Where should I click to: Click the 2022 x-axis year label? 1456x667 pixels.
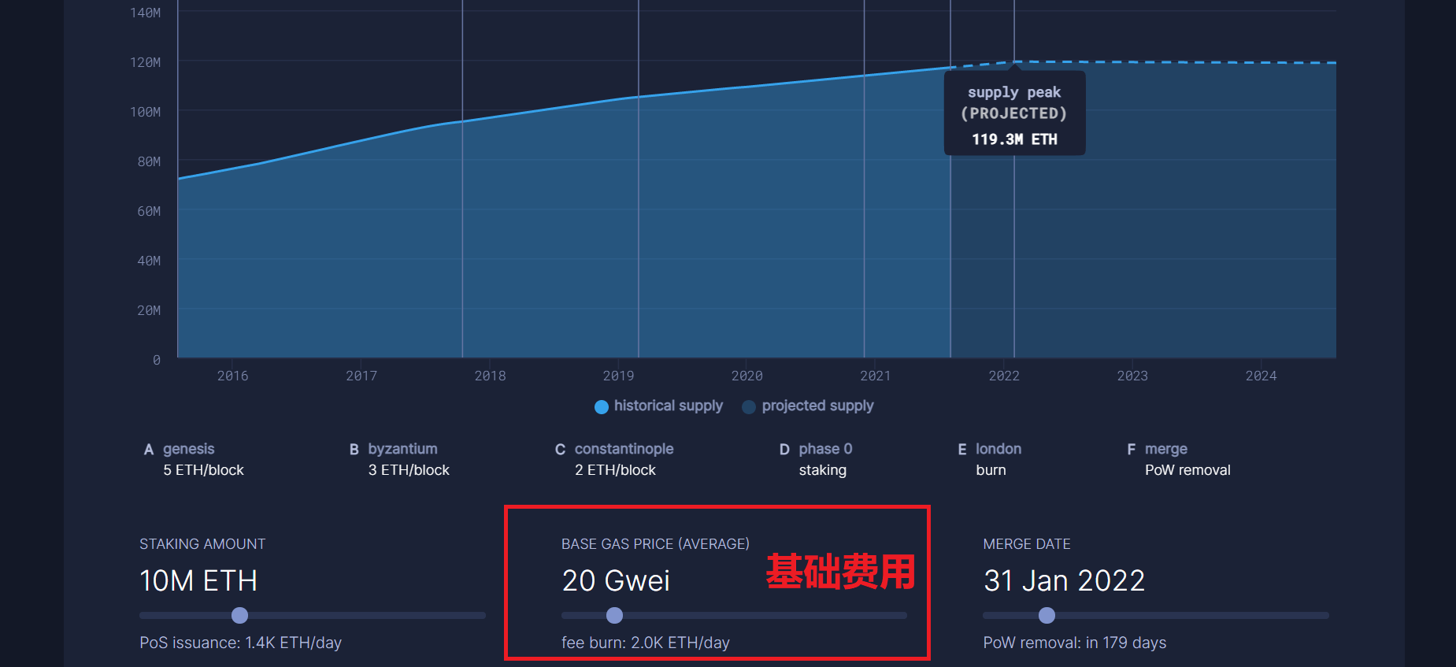(1004, 376)
